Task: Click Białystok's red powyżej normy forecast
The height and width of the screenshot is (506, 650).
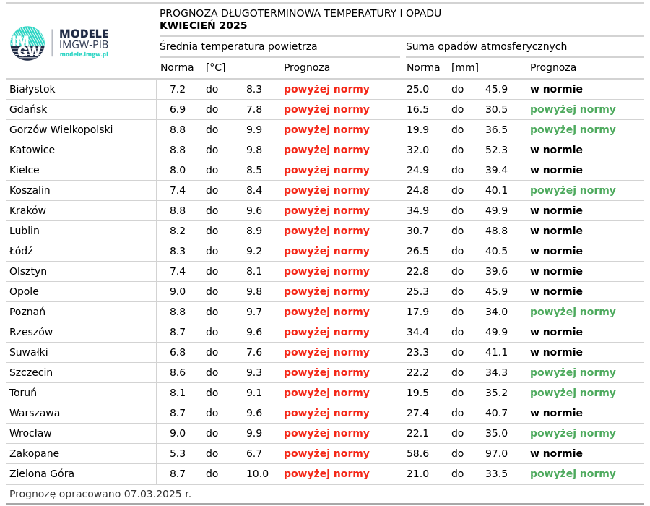Action: 326,89
